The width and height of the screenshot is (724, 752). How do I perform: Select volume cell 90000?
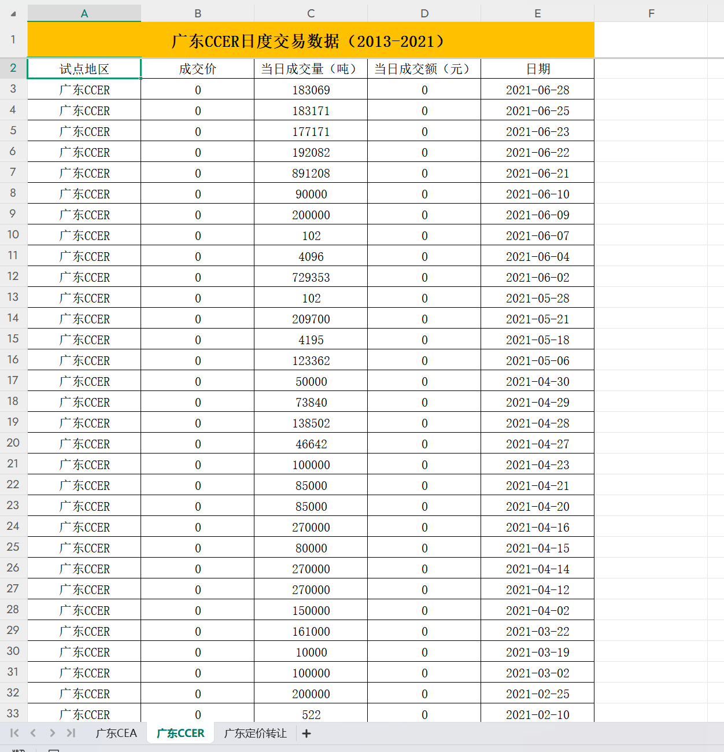[311, 194]
